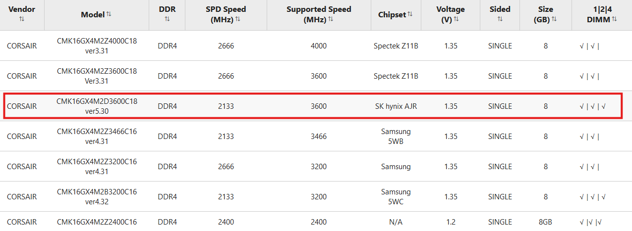The image size is (632, 231).
Task: Click the Samsung 5WB chipset cell
Action: pyautogui.click(x=396, y=137)
